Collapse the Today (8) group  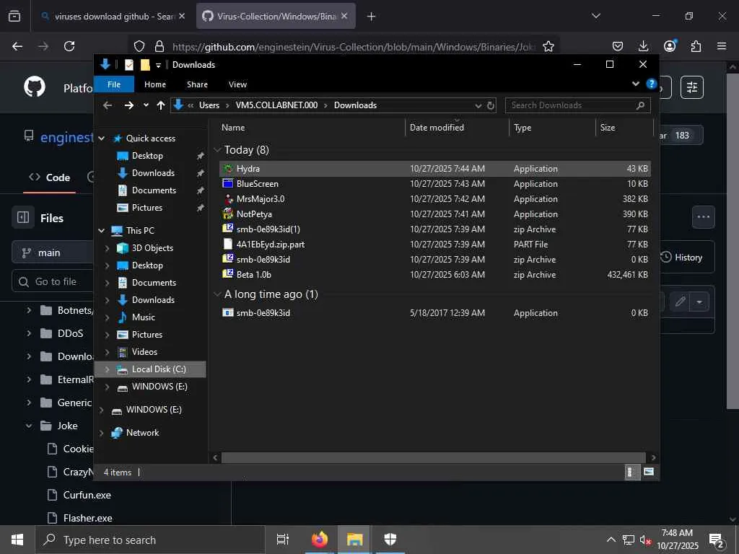217,150
